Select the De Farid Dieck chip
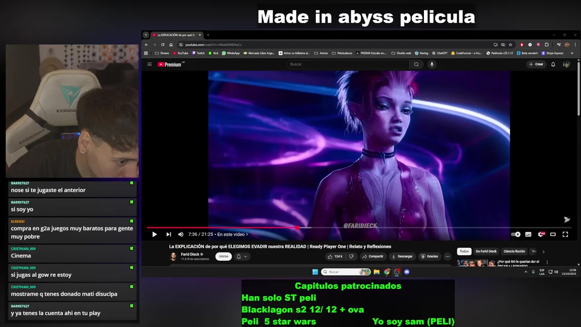This screenshot has width=581, height=327. 486,251
